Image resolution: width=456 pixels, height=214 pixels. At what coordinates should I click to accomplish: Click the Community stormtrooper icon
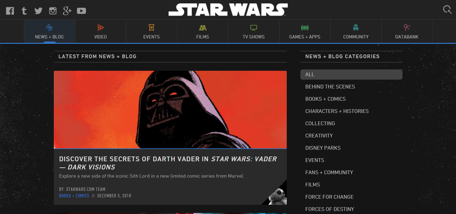click(356, 27)
